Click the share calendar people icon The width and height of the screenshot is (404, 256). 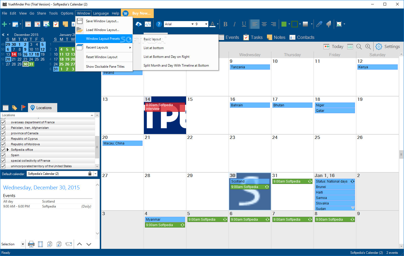pyautogui.click(x=46, y=24)
